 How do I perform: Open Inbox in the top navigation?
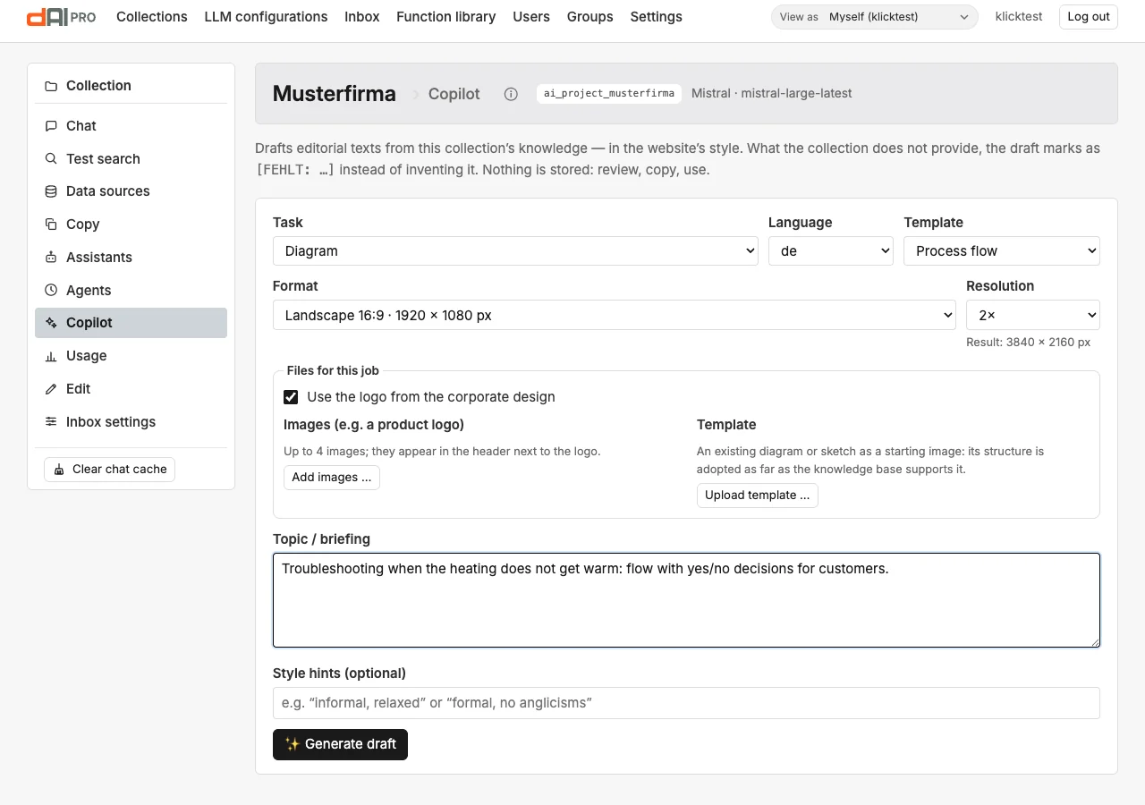pyautogui.click(x=362, y=17)
